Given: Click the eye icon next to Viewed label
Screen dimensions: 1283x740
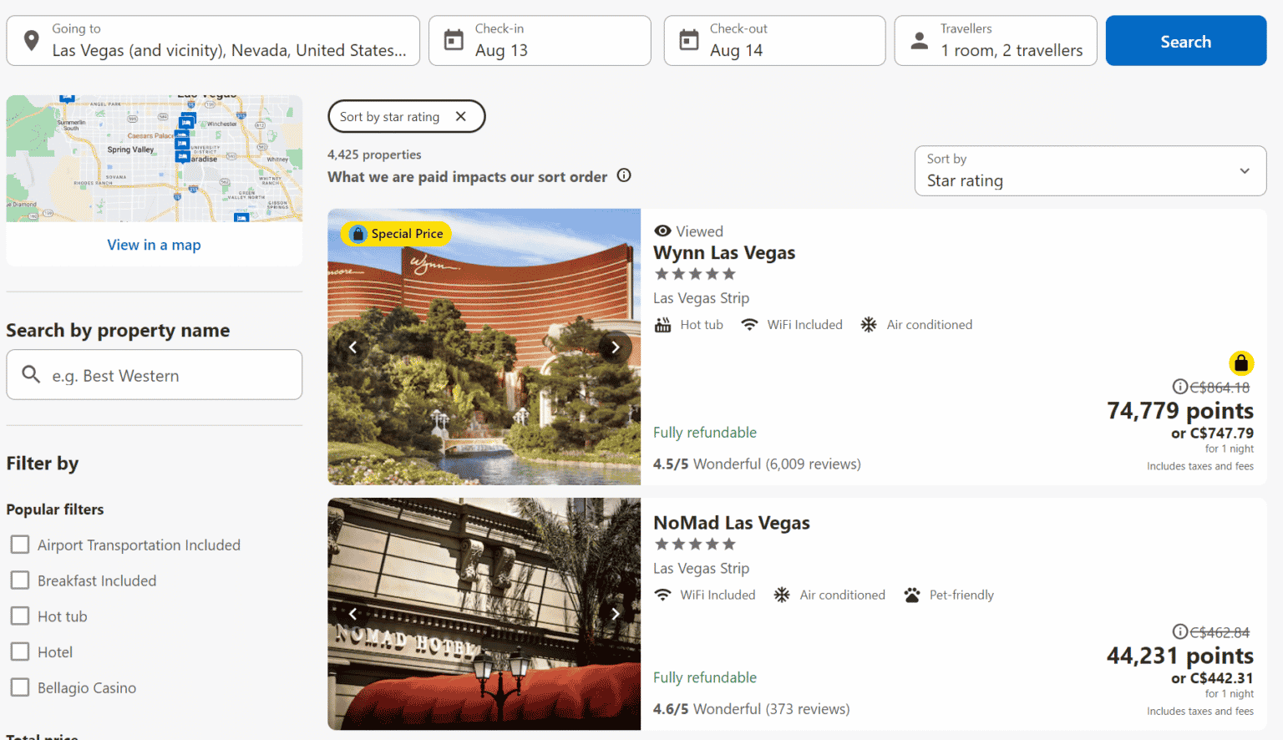Looking at the screenshot, I should (x=662, y=231).
